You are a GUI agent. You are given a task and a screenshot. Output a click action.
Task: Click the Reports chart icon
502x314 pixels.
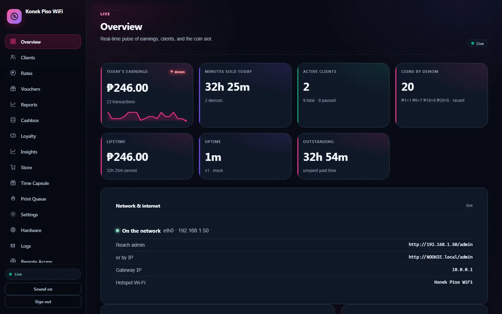tap(13, 104)
